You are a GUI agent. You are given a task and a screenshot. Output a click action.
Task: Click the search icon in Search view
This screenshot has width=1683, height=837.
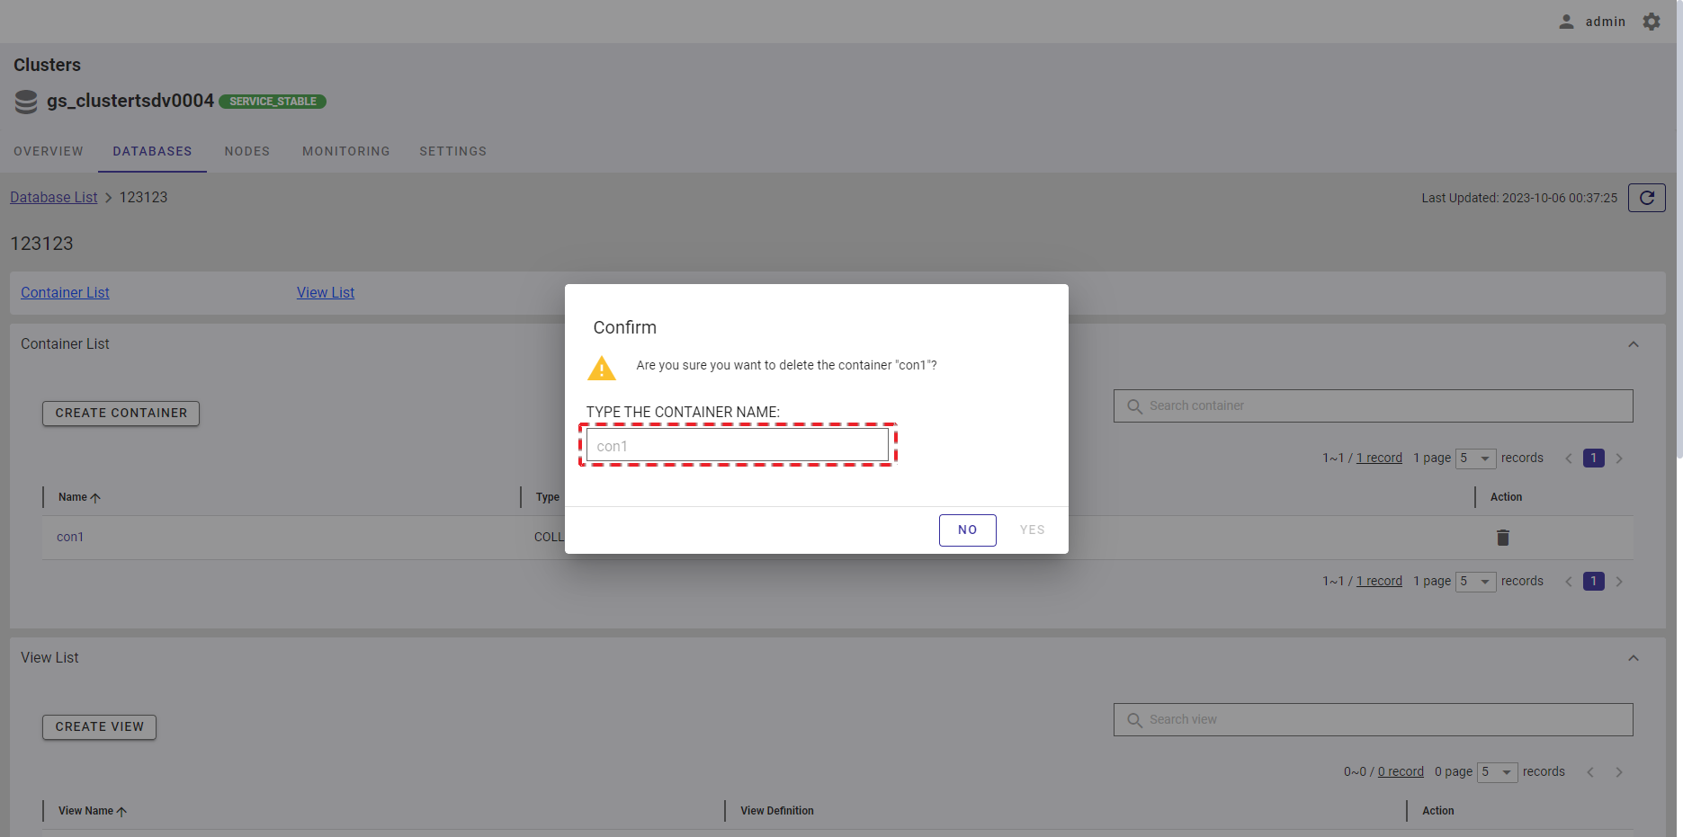(1134, 720)
